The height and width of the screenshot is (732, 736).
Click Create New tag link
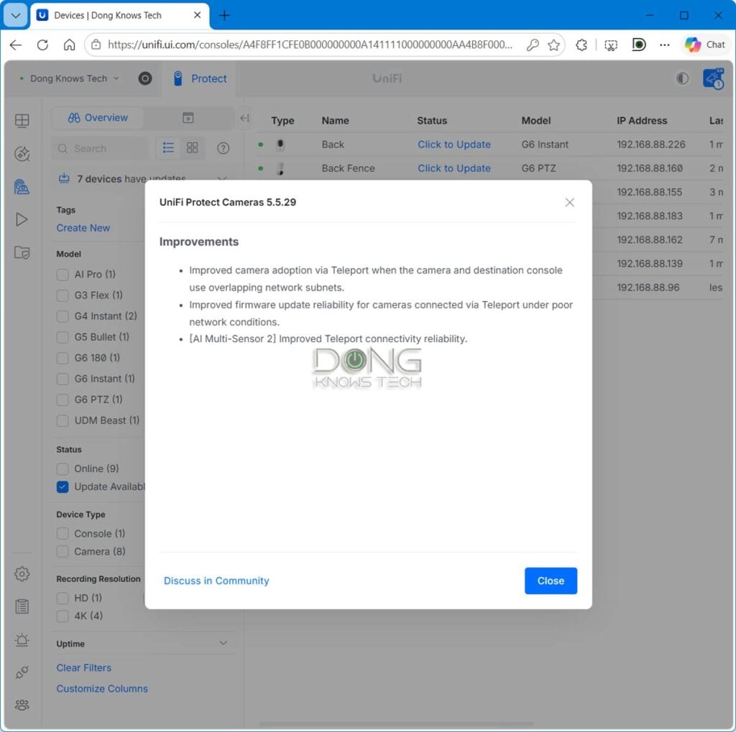[x=83, y=228]
